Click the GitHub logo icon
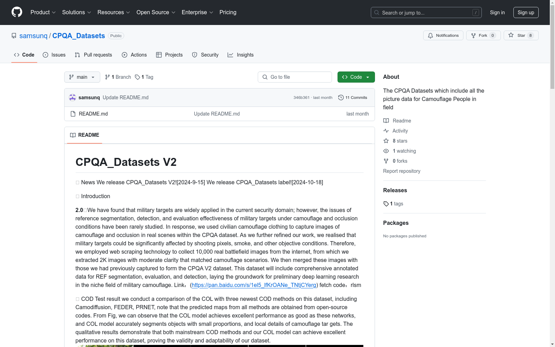Image resolution: width=555 pixels, height=347 pixels. (17, 12)
